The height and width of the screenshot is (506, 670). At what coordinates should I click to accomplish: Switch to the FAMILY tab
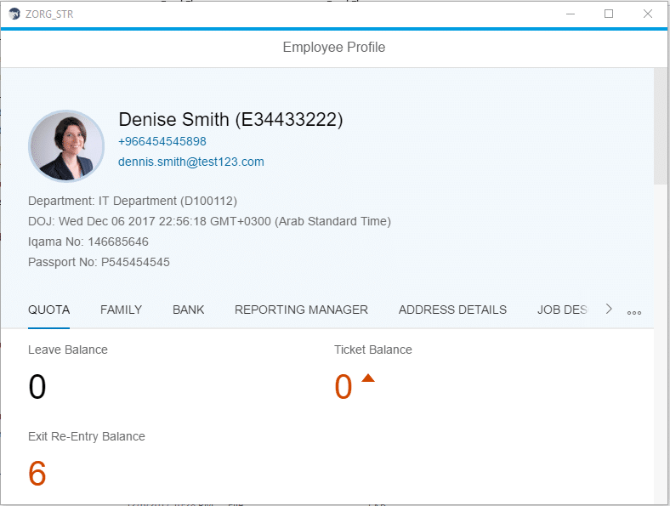[x=121, y=310]
